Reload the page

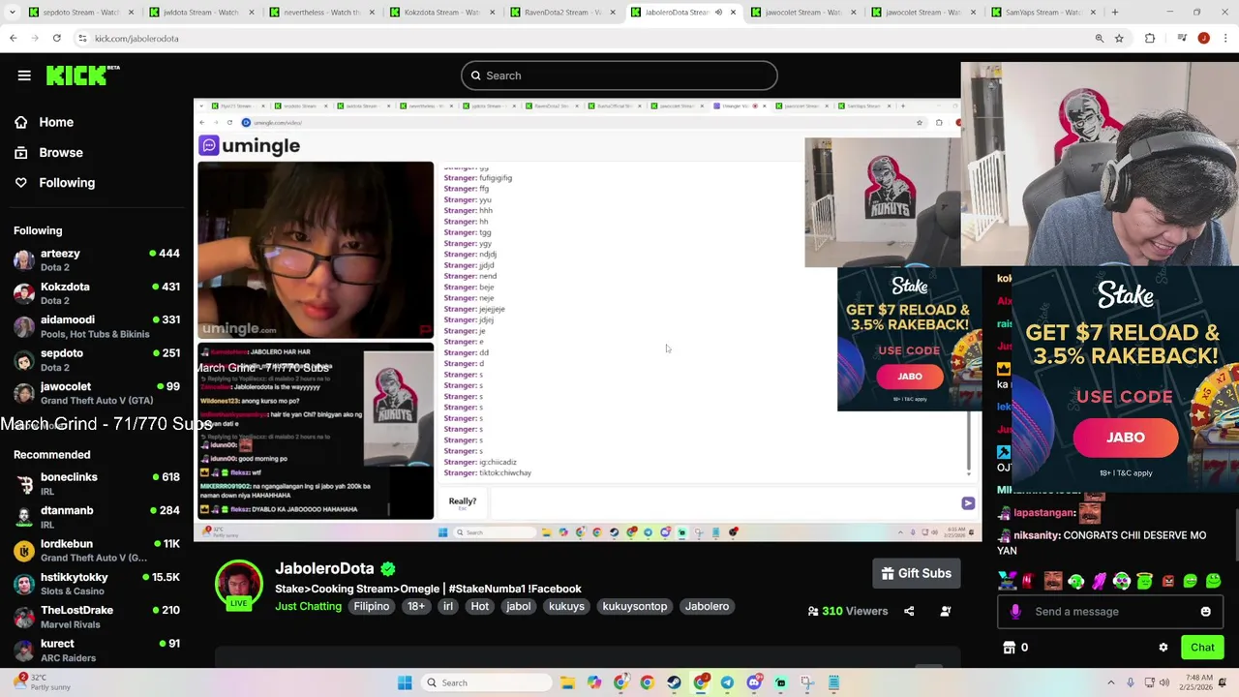point(57,38)
